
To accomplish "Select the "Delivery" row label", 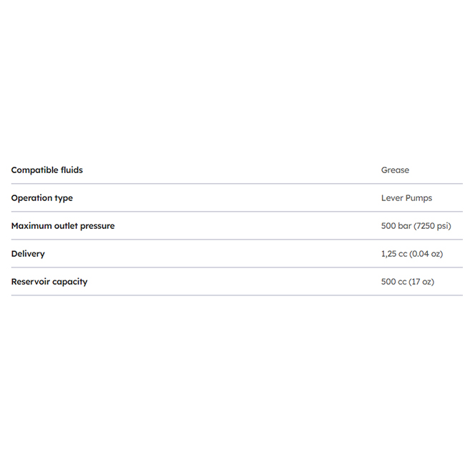I will coord(28,254).
